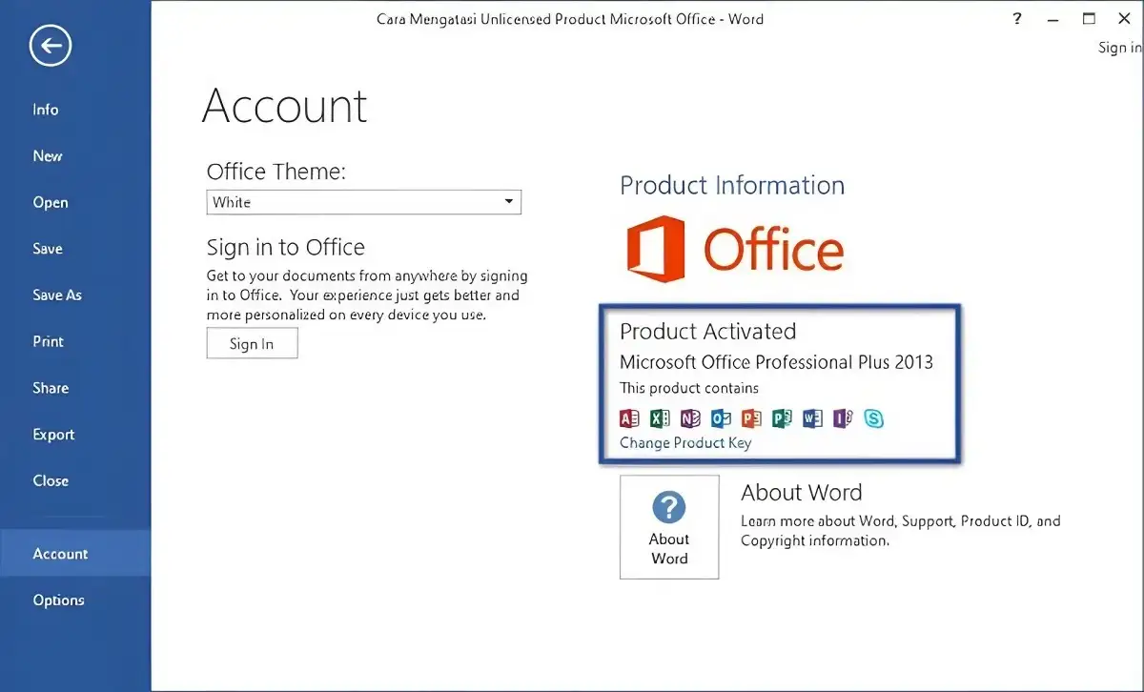Screen dimensions: 1144x692
Task: Select Save As from the sidebar
Action: (57, 295)
